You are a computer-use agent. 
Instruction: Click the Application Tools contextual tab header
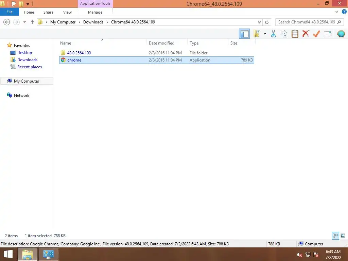[x=95, y=3]
